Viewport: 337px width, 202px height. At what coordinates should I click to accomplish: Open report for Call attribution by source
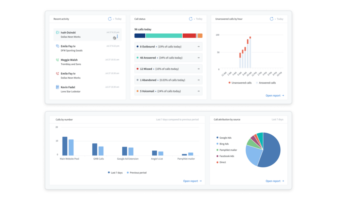tap(275, 181)
